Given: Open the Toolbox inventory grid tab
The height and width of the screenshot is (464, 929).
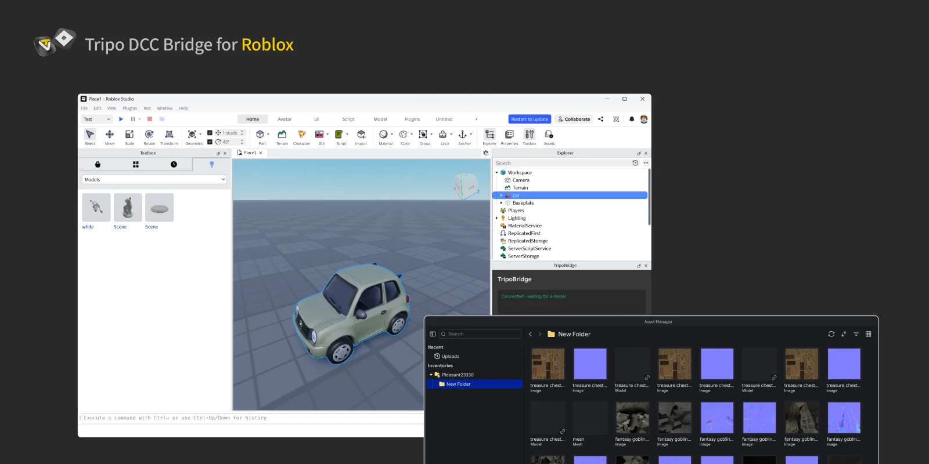Looking at the screenshot, I should (x=136, y=165).
